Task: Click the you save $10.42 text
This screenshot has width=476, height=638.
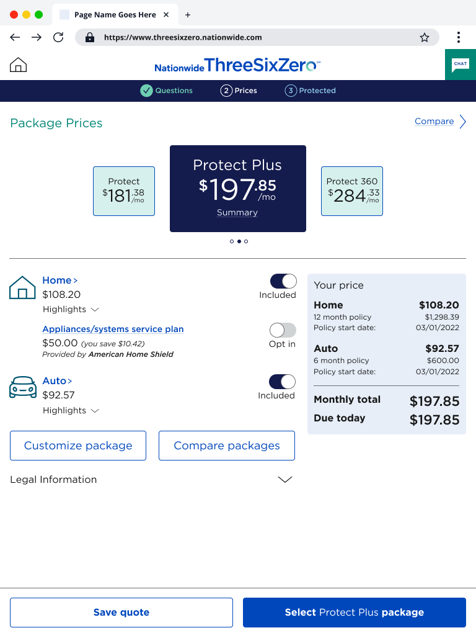Action: tap(113, 344)
